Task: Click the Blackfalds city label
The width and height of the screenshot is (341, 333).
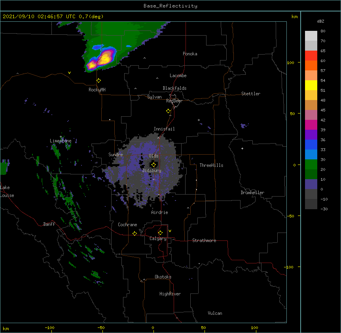Action: pos(174,88)
